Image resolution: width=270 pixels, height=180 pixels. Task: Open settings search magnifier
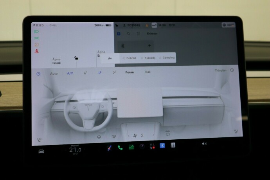[128, 34]
